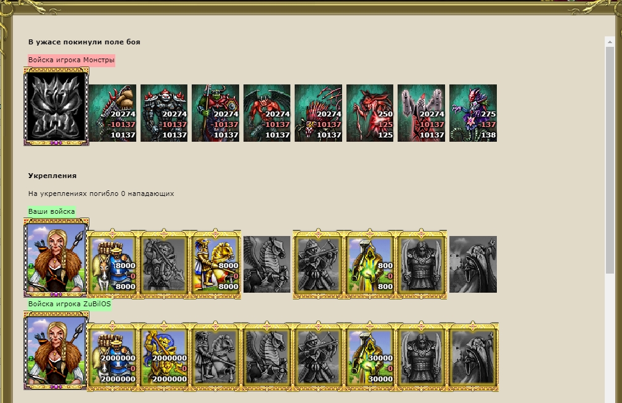Click the Monsters hero black mask portrait
Screen dimensions: 622x403
point(56,107)
